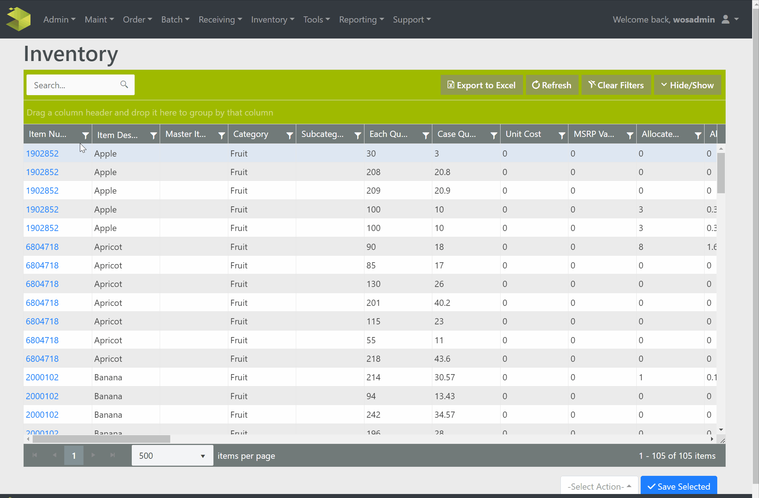
Task: Click the Item Number column filter icon
Action: tap(85, 135)
